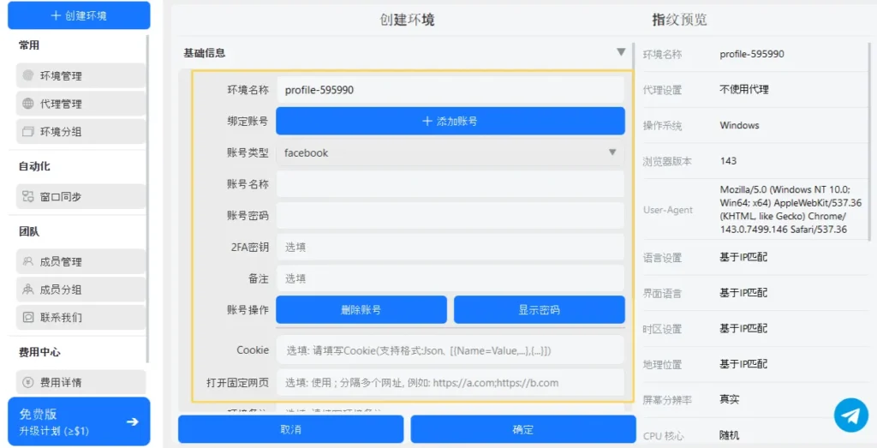Focus the 打开固定网页 input field
The height and width of the screenshot is (448, 877).
(450, 383)
